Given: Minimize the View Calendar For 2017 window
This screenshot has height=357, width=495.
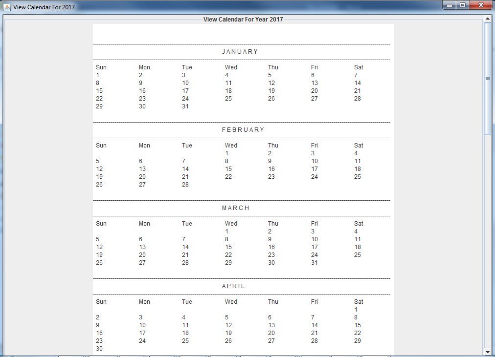Looking at the screenshot, I should (x=450, y=5).
